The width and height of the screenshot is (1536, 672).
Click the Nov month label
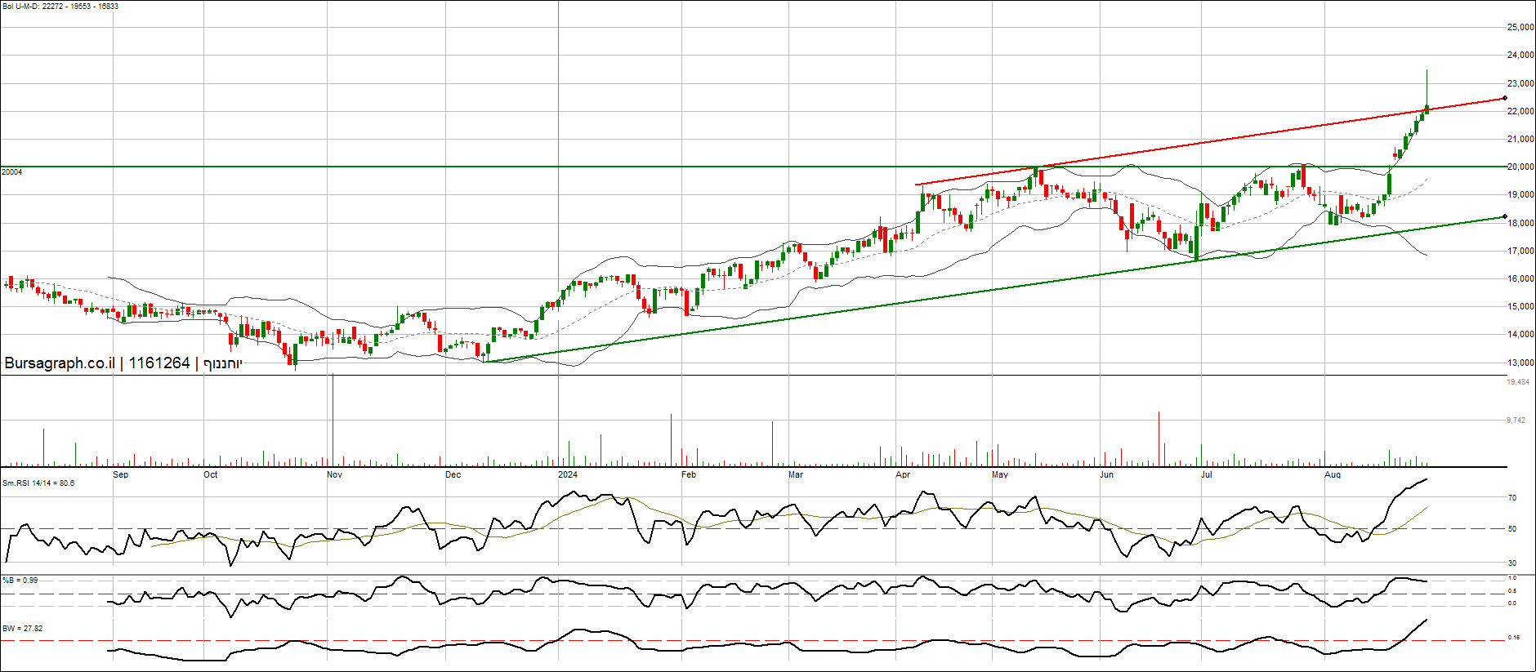(334, 475)
